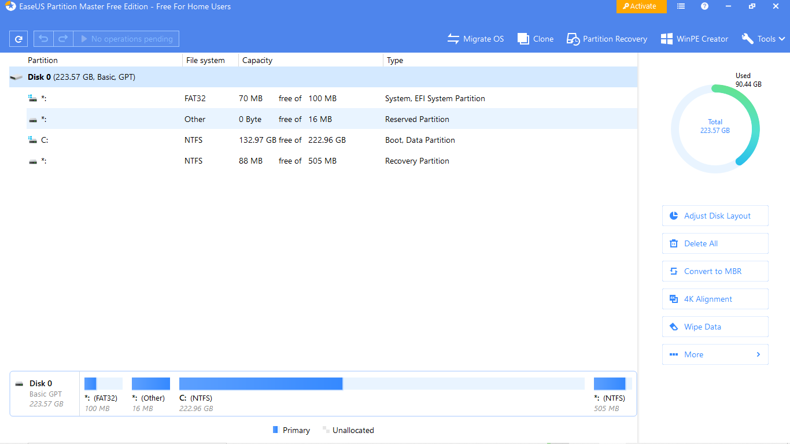Image resolution: width=790 pixels, height=444 pixels.
Task: Click the Unallocated legend color swatch
Action: [x=326, y=430]
